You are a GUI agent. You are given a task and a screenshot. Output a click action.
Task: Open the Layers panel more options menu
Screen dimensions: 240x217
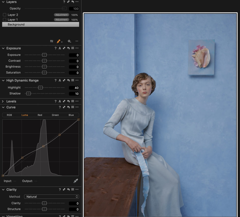77,2
